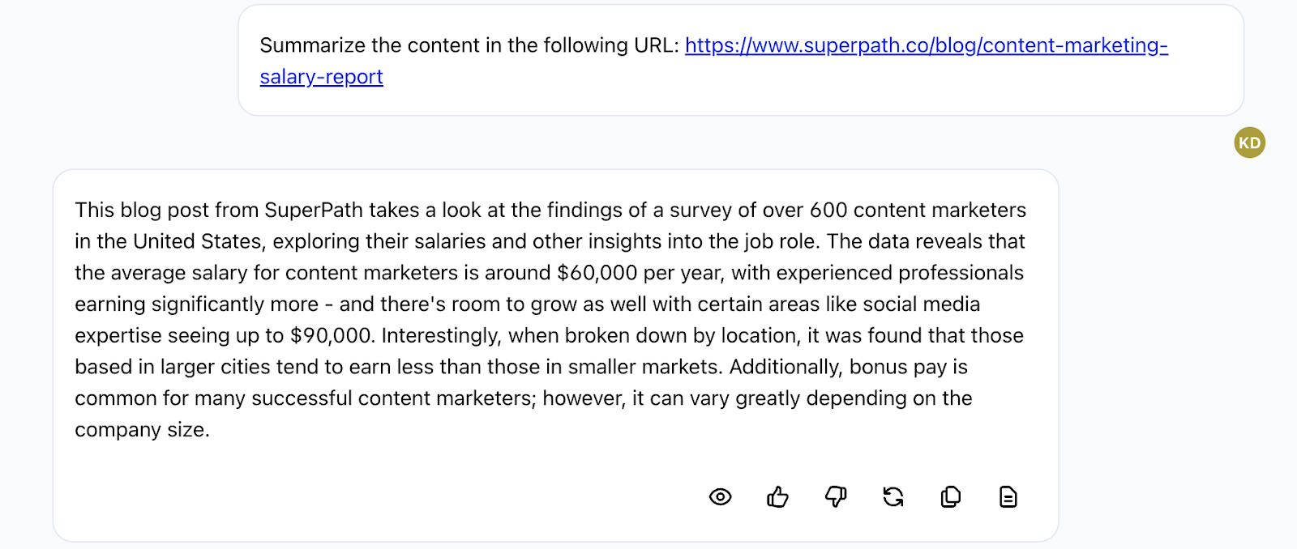
Task: Click the '$60,000' figure in the response
Action: pyautogui.click(x=597, y=273)
